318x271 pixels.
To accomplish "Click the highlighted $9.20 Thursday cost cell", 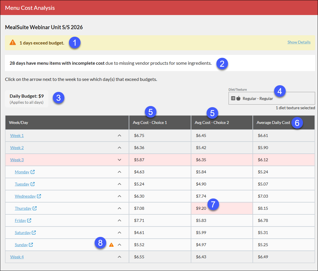I will 222,208.
